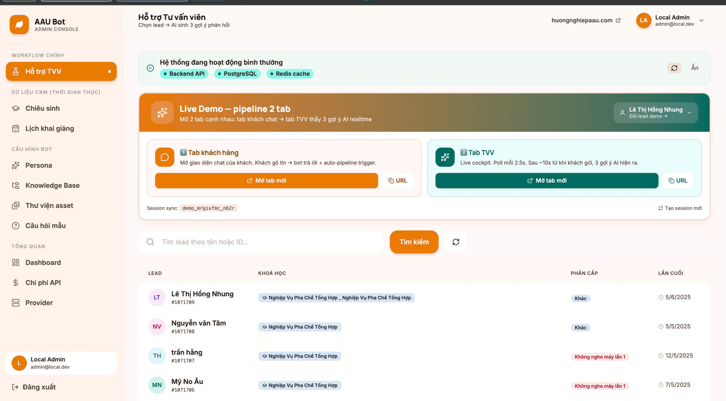The height and width of the screenshot is (401, 726).
Task: Click the Tab khách hàng chat bubble icon
Action: (x=164, y=157)
